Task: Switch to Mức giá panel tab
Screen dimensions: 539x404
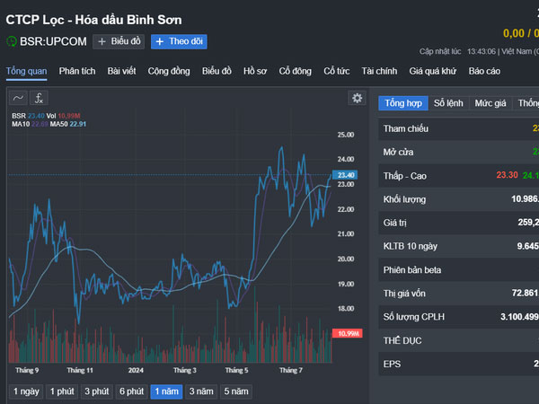Action: (x=490, y=103)
